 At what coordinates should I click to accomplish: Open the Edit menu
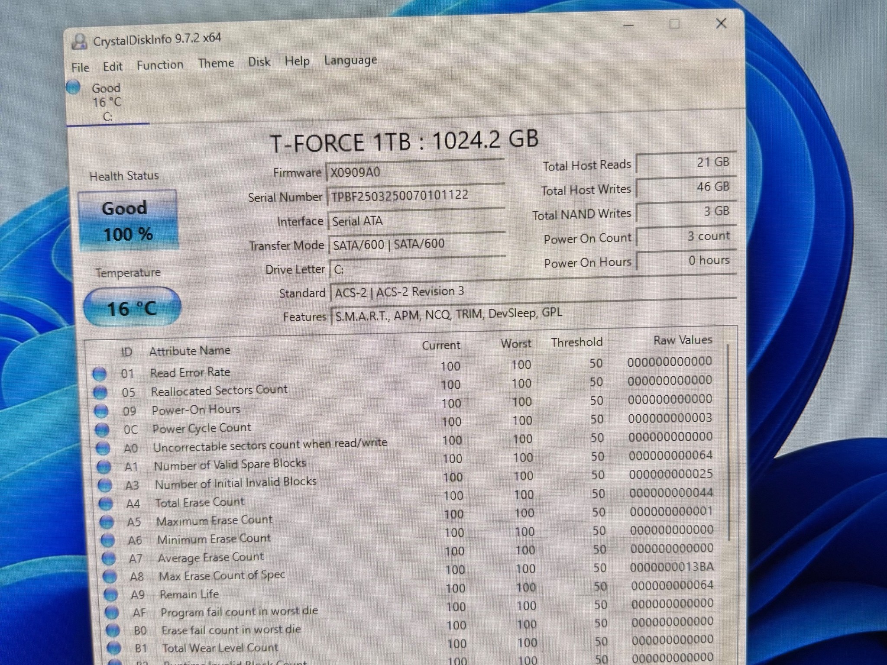[113, 66]
